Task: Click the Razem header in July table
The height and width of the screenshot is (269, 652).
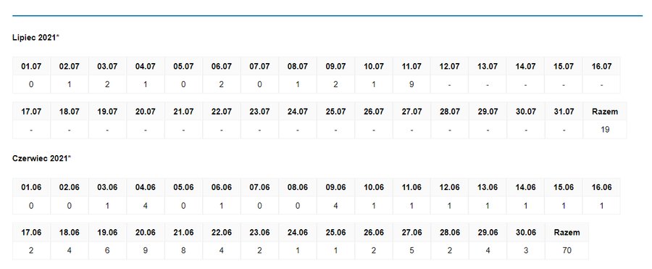Action: (x=605, y=112)
